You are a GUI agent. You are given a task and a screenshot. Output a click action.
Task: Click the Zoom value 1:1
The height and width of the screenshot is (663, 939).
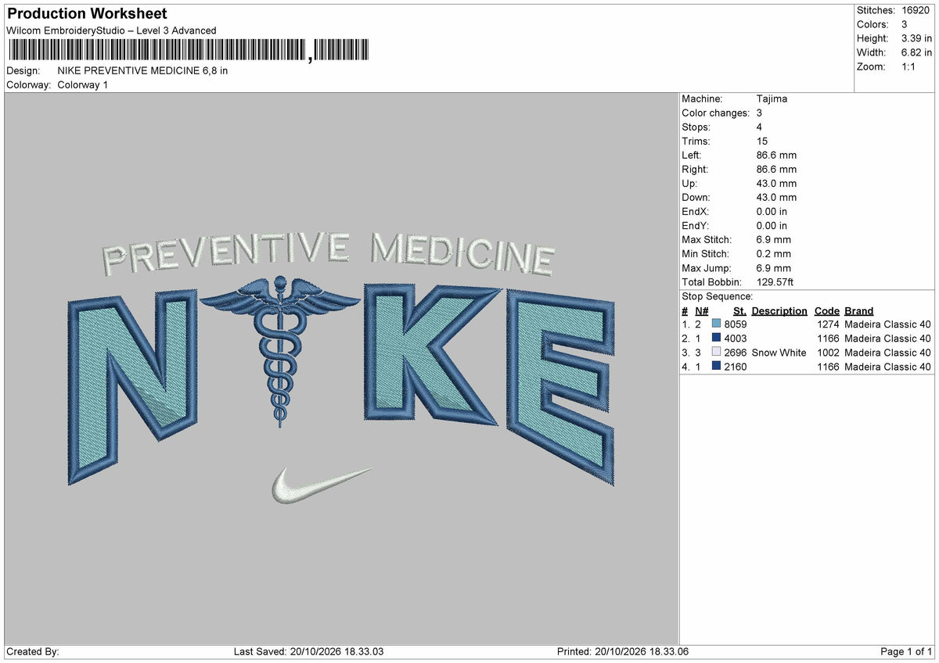[x=910, y=66]
